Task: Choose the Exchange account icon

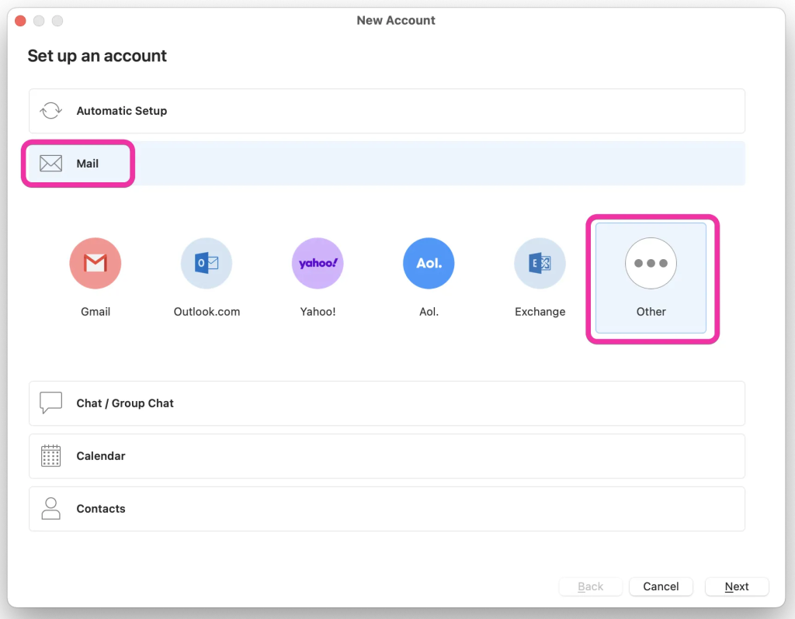Action: [x=540, y=264]
